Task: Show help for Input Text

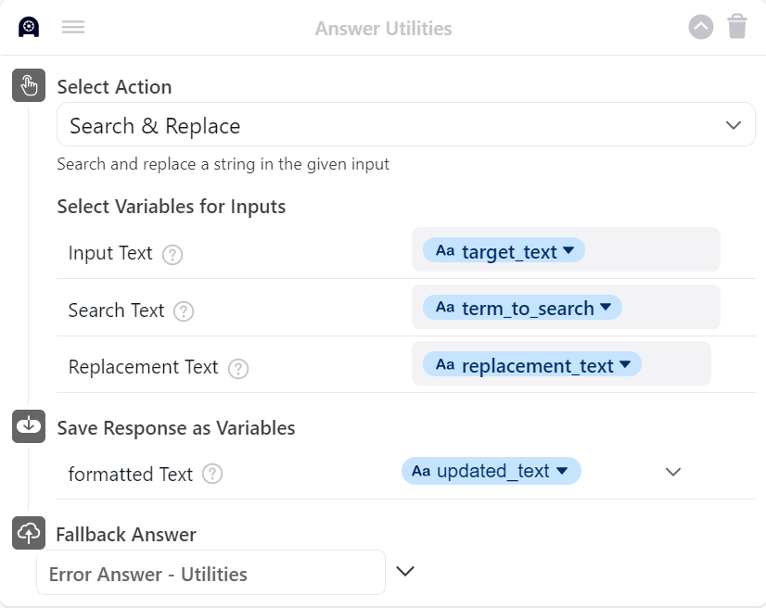Action: [x=172, y=254]
